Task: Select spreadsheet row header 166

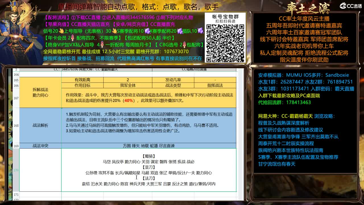Action: 16,85
